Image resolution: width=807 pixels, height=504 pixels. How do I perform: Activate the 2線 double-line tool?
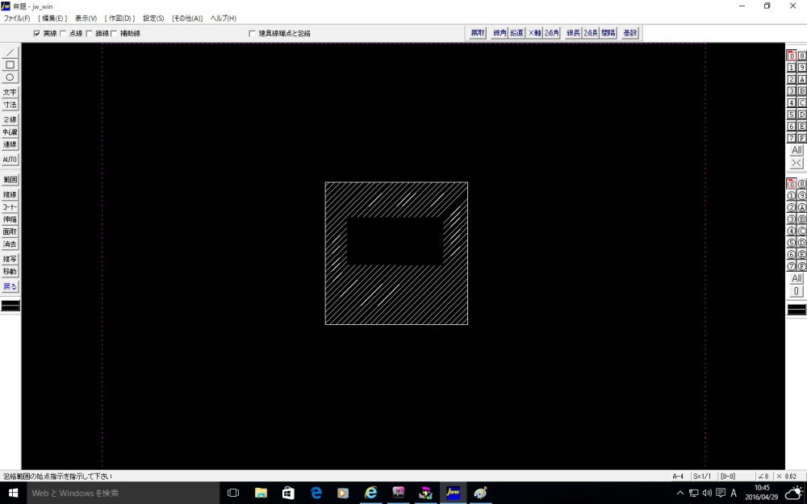(x=10, y=119)
